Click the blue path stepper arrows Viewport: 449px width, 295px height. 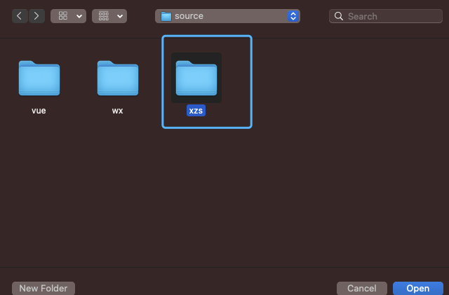[x=293, y=16]
